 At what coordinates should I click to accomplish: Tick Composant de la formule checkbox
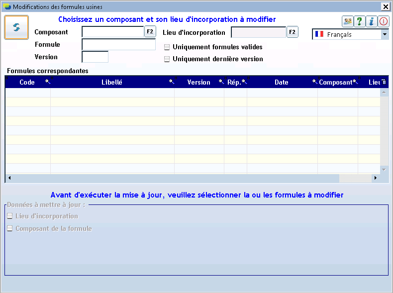(x=10, y=228)
